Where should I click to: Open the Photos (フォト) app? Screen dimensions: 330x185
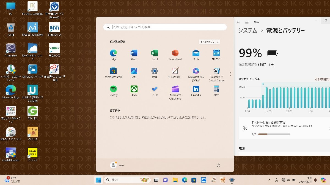pos(134,73)
